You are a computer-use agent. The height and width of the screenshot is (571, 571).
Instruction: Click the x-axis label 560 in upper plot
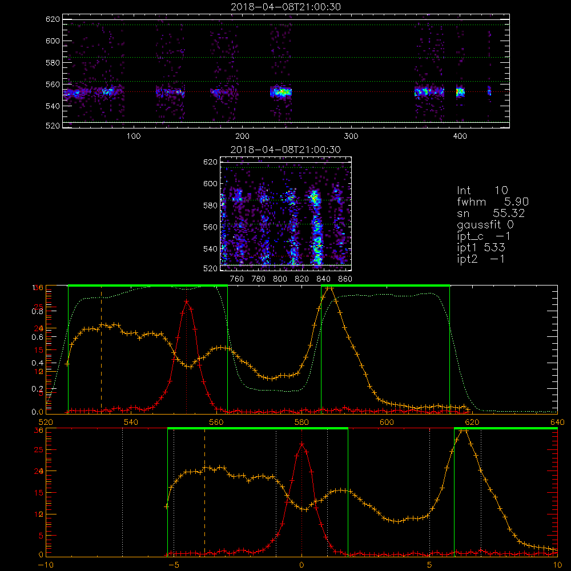click(216, 422)
